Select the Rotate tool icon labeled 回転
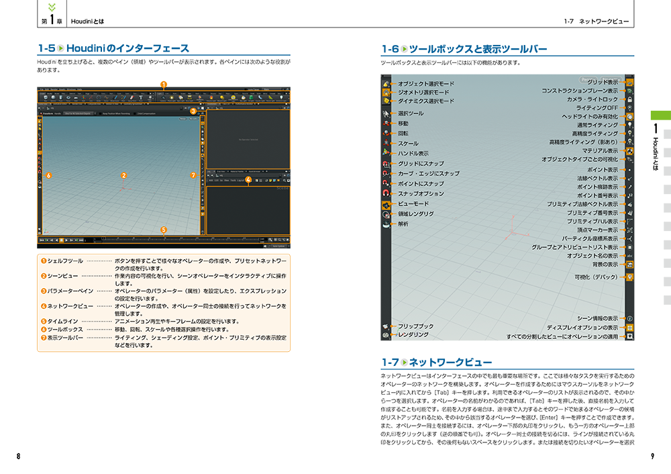 point(386,134)
